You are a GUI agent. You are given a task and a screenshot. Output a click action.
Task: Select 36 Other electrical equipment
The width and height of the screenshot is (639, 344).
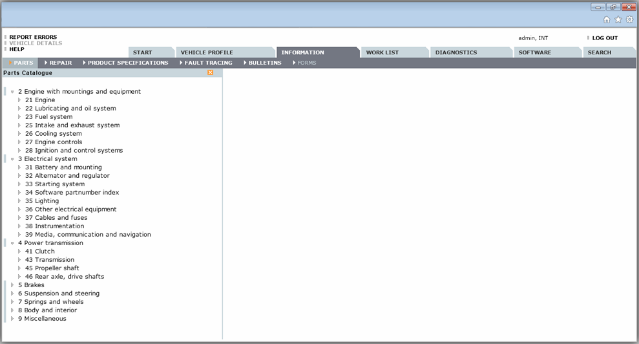[x=71, y=210]
